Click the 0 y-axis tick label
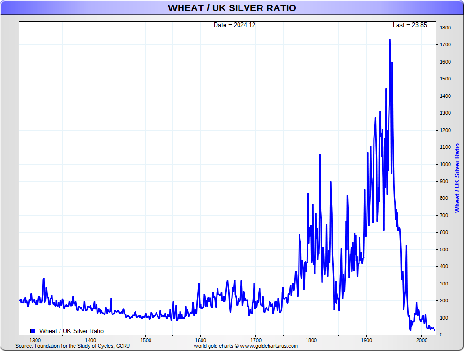Screen dimensions: 464x351 (441, 335)
